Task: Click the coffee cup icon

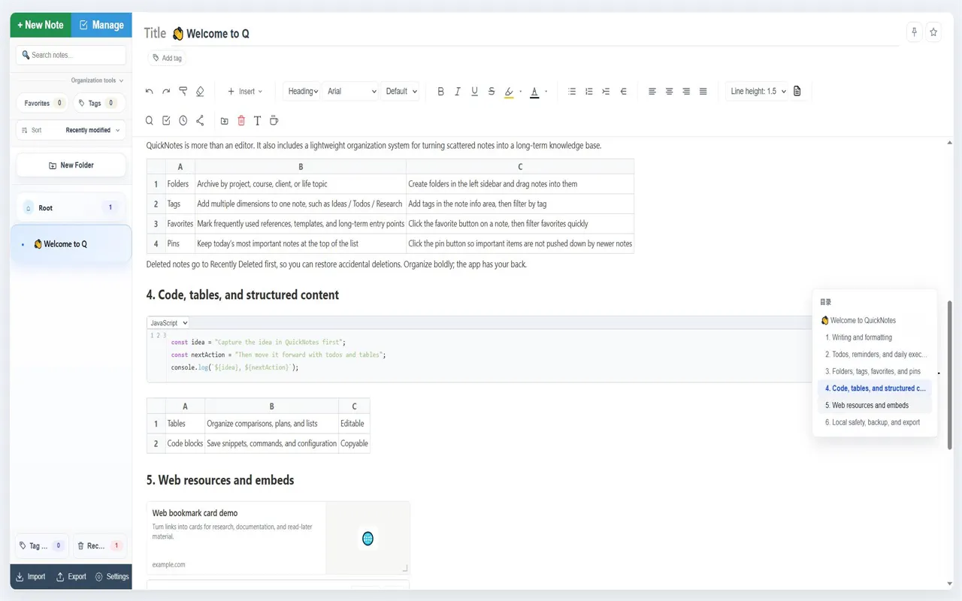Action: coord(274,120)
